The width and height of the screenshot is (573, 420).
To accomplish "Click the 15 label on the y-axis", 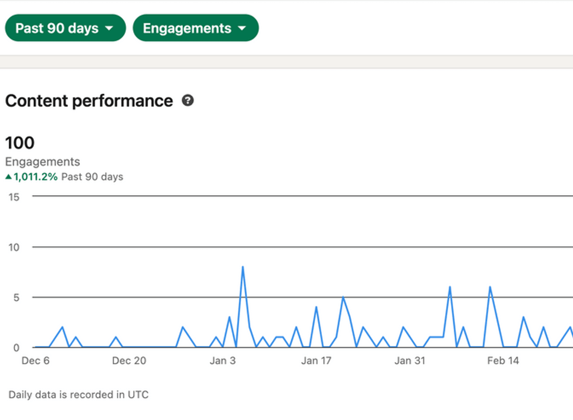I will (14, 197).
